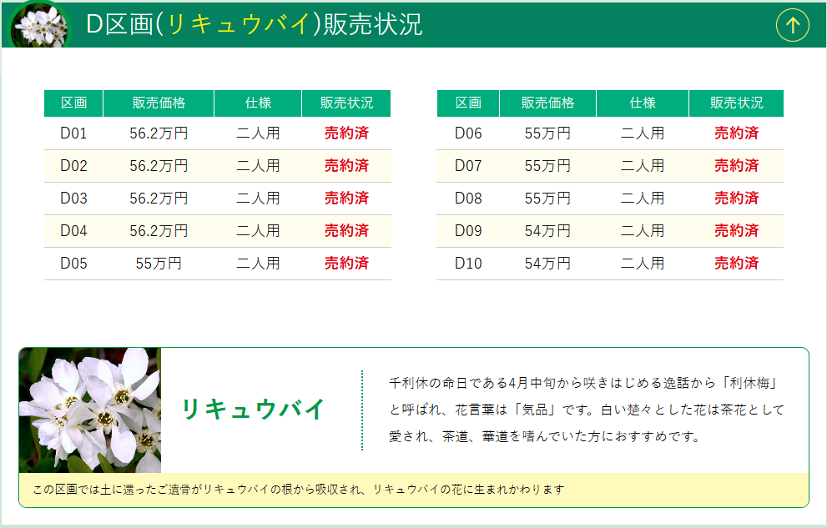827x528 pixels.
Task: Click the D06 plot cell
Action: tap(468, 133)
